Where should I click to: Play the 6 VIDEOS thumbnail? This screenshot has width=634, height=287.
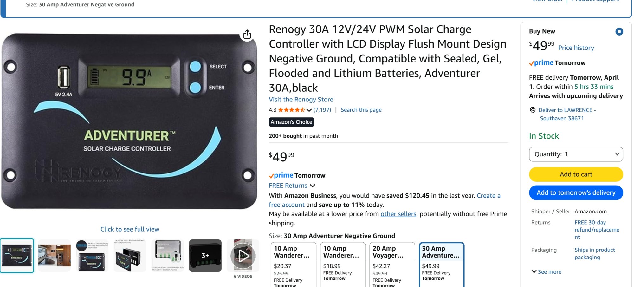[243, 256]
